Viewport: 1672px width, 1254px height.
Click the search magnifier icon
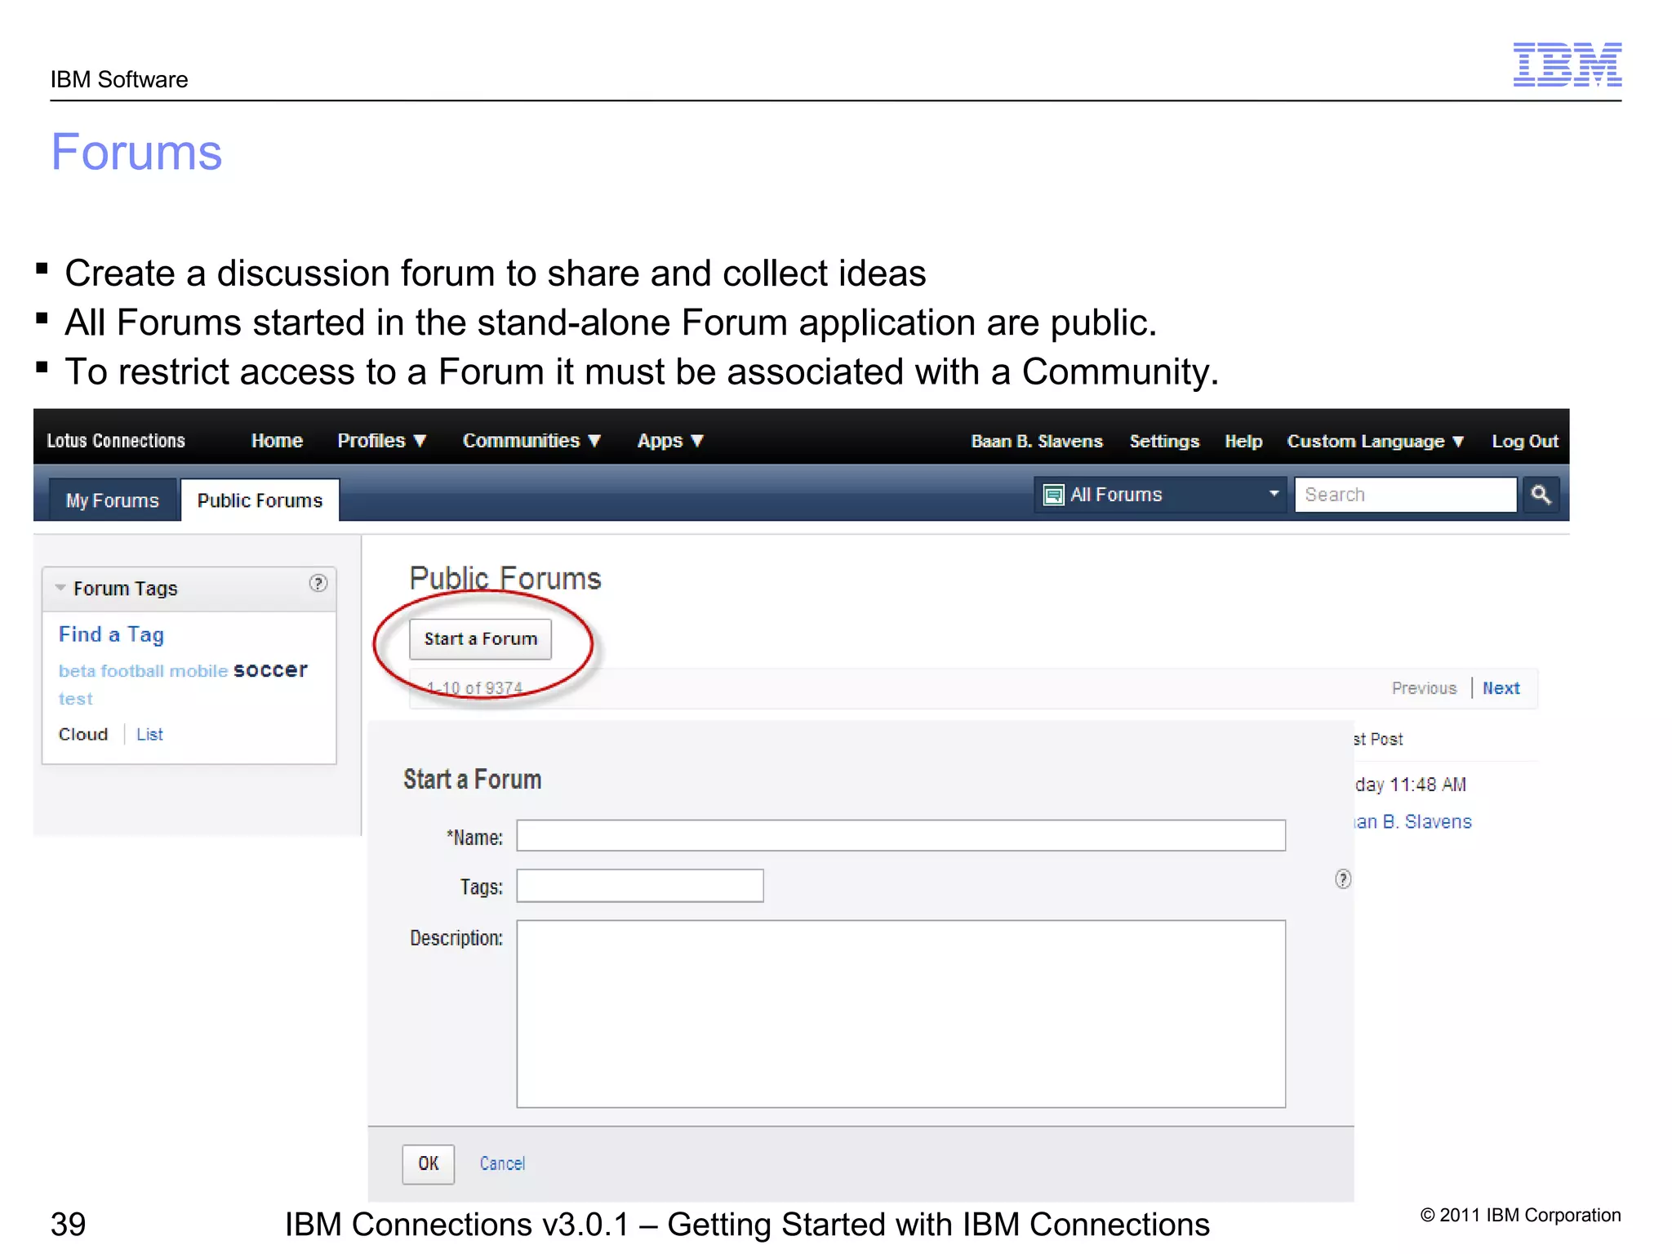point(1541,495)
